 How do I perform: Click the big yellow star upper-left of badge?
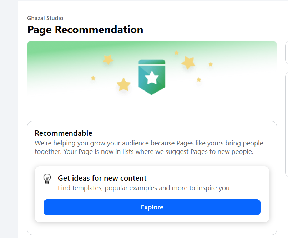108,59
